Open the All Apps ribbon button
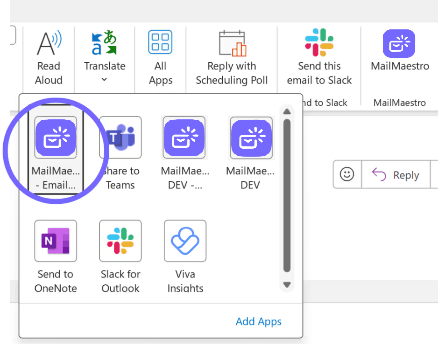This screenshot has width=438, height=345. coord(160,58)
